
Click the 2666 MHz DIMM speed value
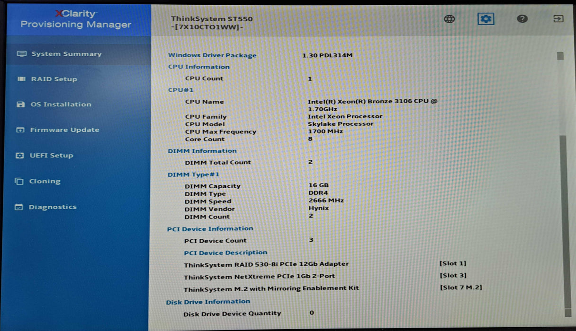pos(326,200)
